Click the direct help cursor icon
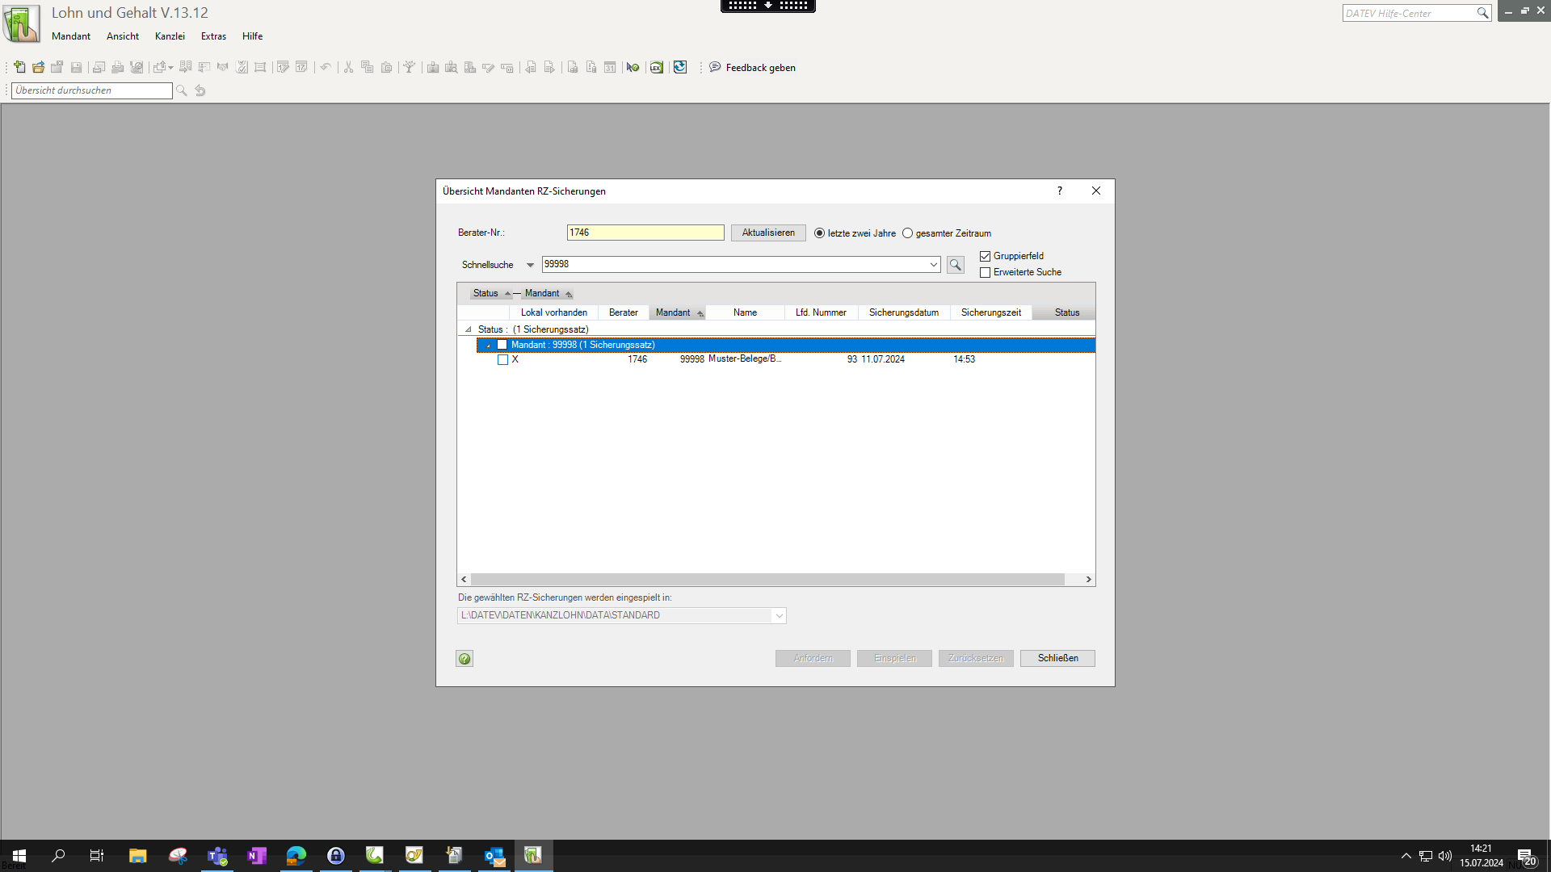1551x872 pixels. point(633,67)
